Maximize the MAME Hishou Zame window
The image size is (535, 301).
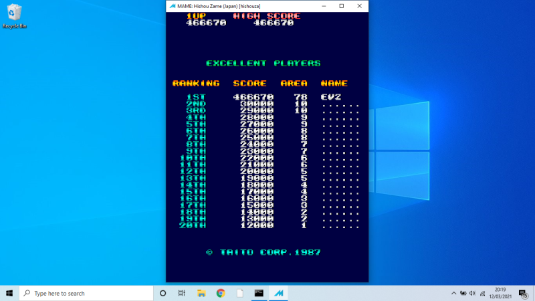pyautogui.click(x=342, y=6)
